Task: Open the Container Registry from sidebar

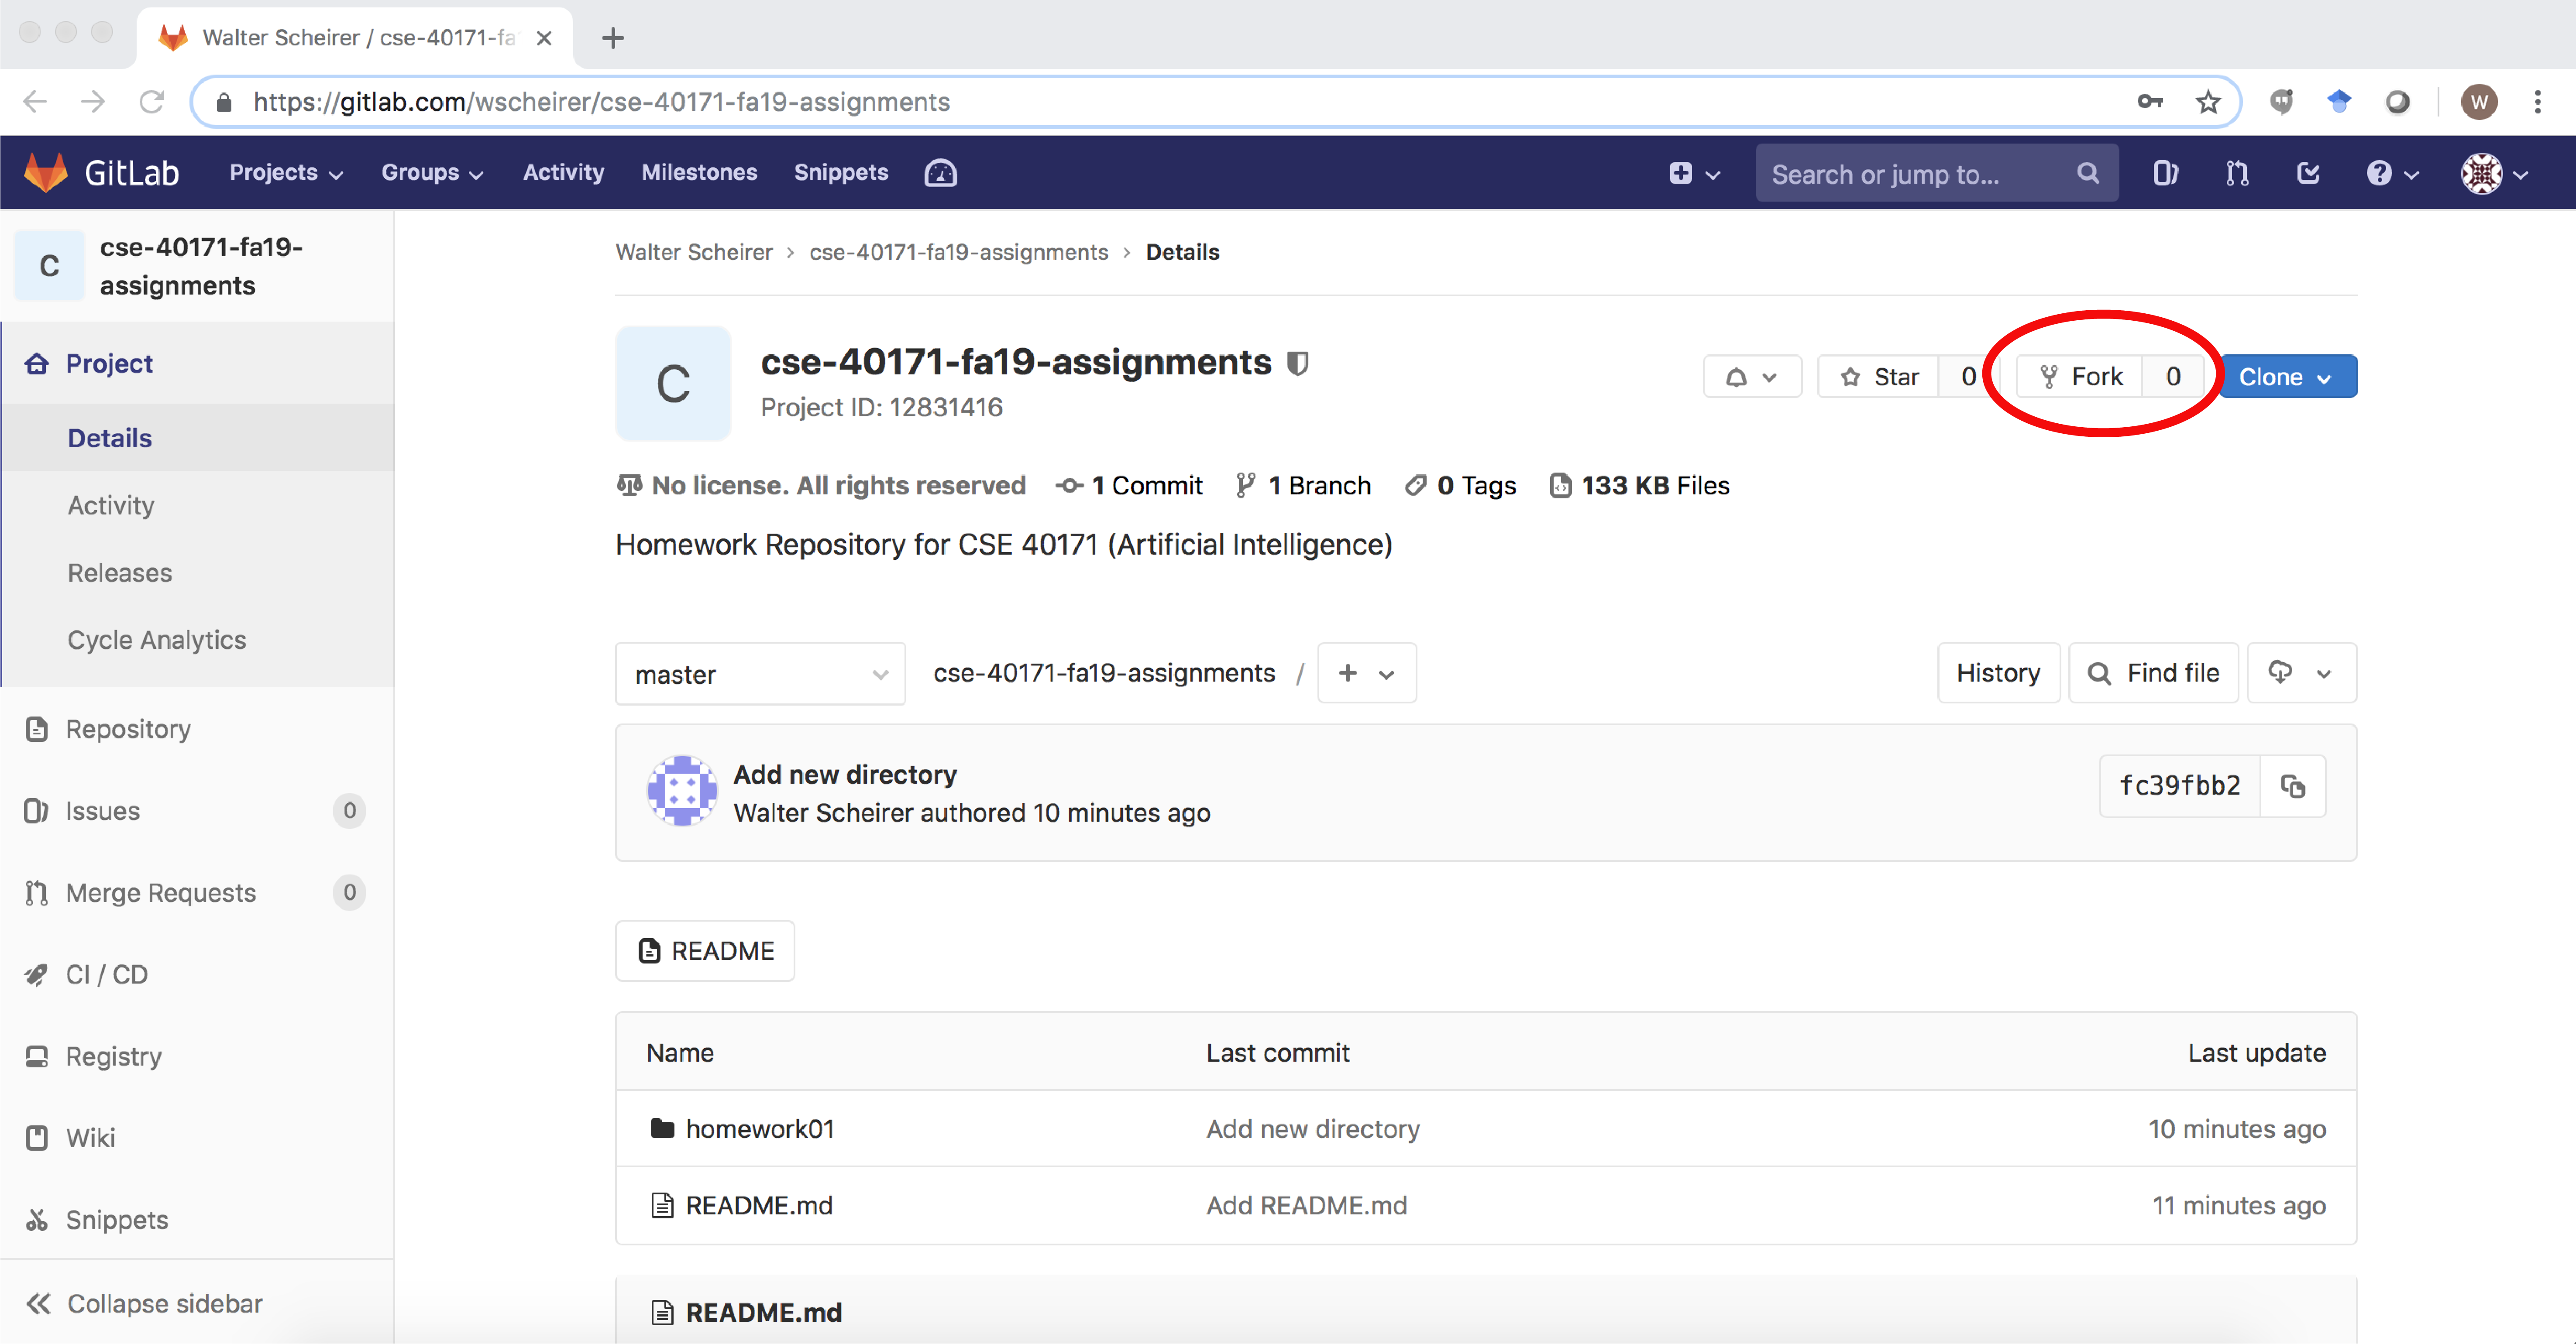Action: 113,1056
